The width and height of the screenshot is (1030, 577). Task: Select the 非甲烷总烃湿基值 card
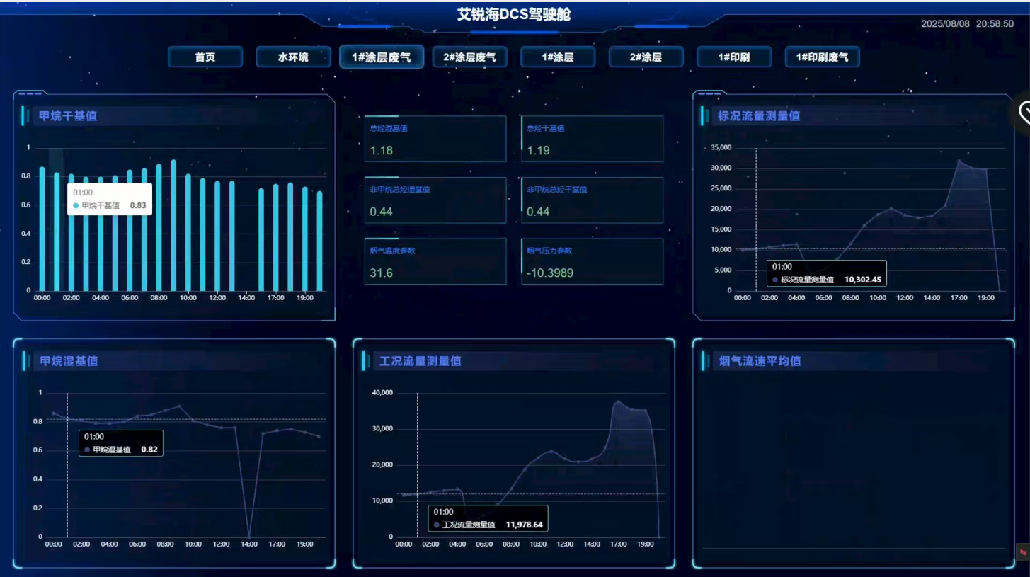point(435,200)
